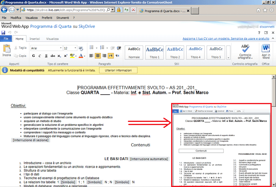The height and width of the screenshot is (187, 276).
Task: Copy selection with Copia
Action: pos(21,56)
